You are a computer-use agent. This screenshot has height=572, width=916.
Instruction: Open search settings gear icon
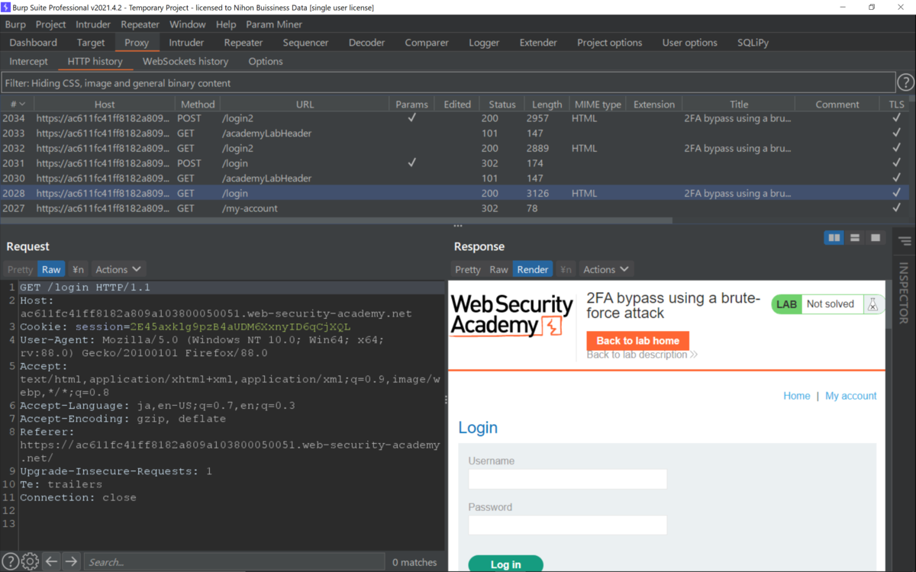pos(30,561)
